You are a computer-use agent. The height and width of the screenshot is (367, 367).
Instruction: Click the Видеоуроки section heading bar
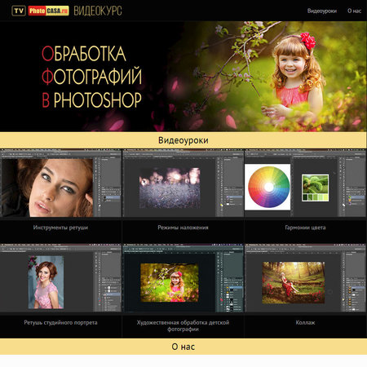(x=183, y=140)
